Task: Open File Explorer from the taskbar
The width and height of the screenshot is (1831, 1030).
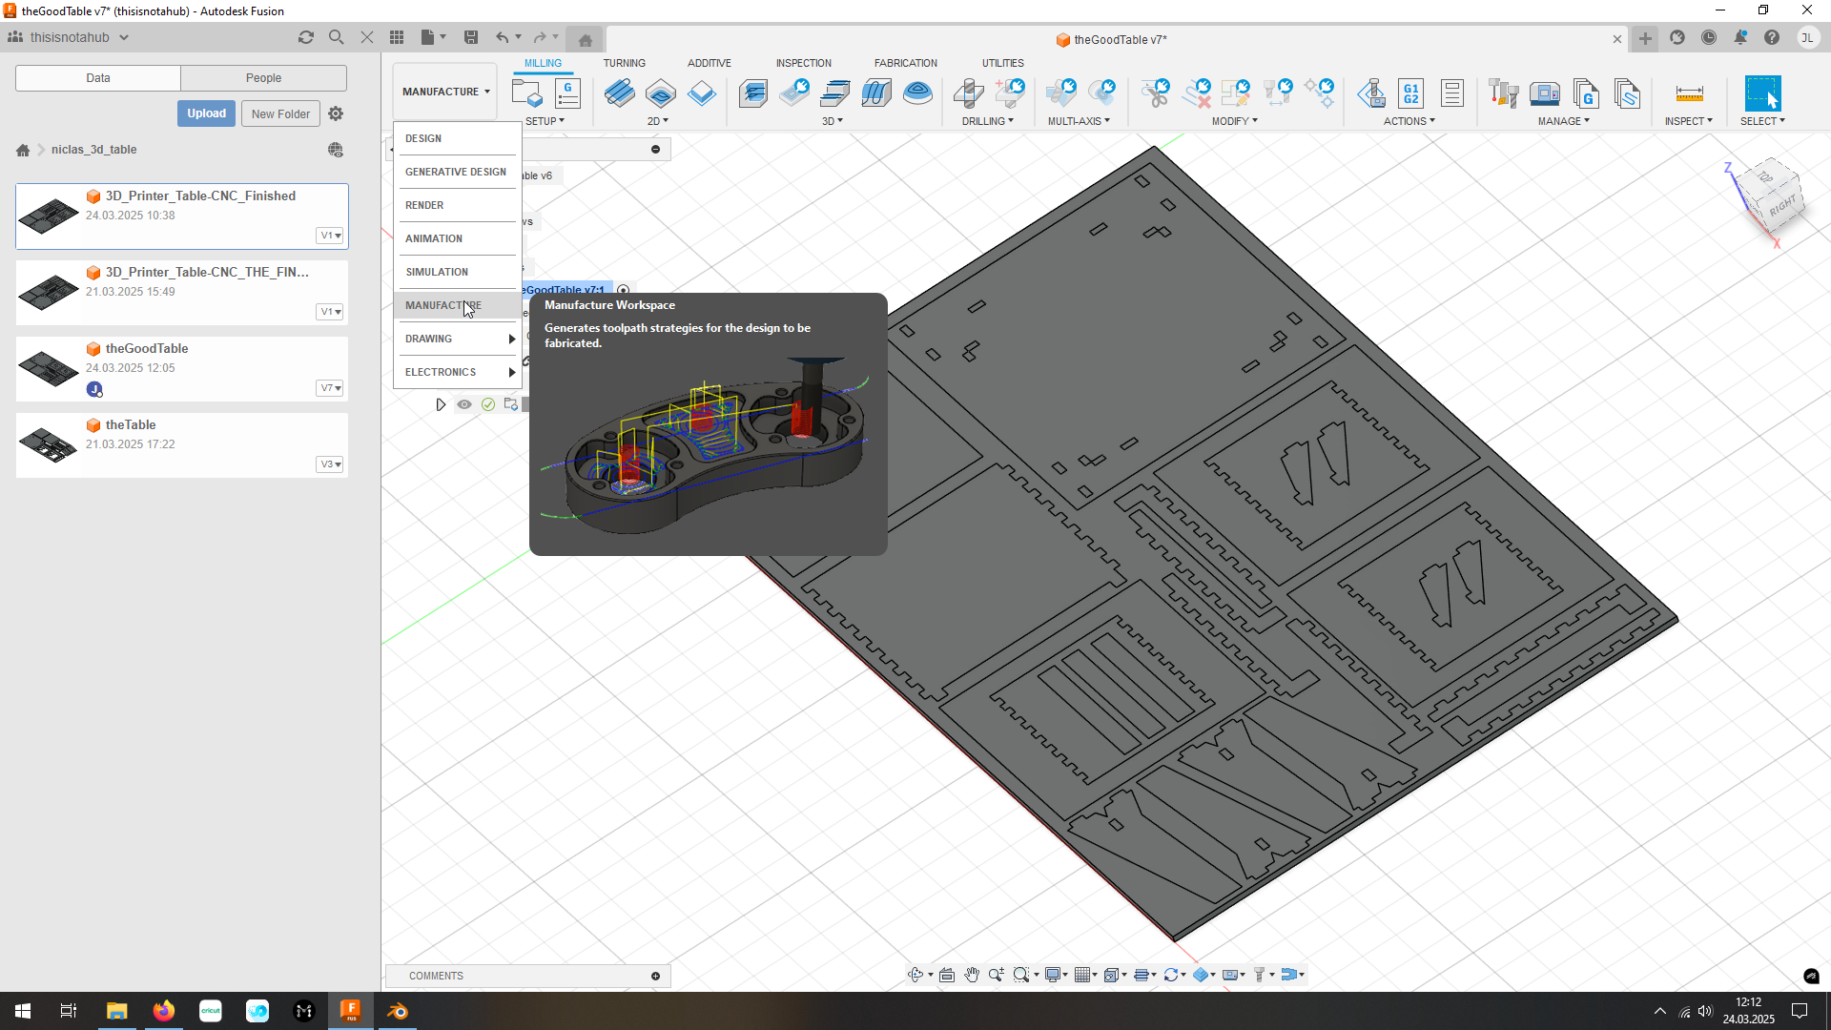Action: point(116,1011)
